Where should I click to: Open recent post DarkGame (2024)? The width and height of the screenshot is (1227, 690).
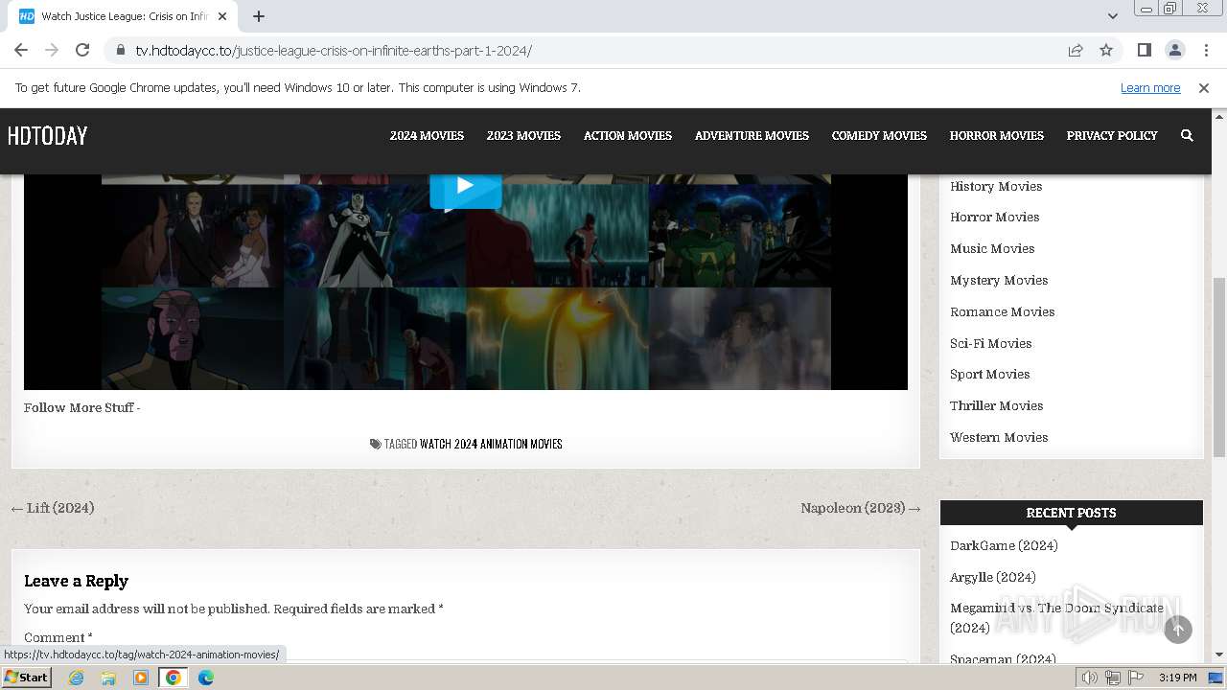[1004, 545]
